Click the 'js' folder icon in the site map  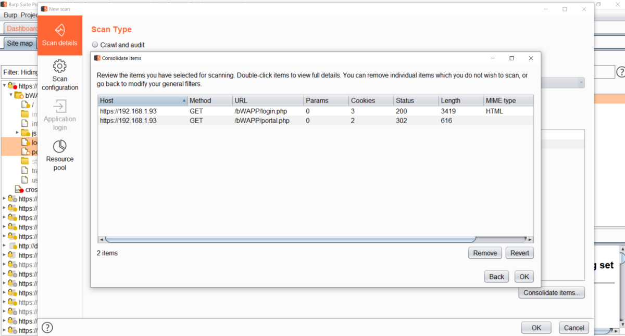pyautogui.click(x=26, y=133)
